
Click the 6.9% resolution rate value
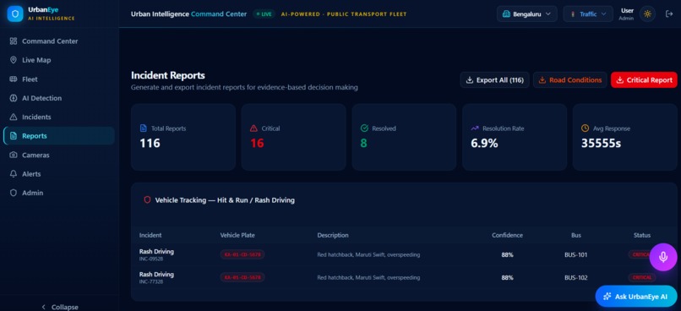point(484,143)
